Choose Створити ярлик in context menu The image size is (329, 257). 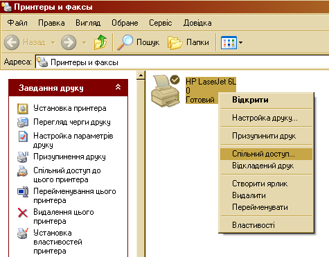point(266,184)
